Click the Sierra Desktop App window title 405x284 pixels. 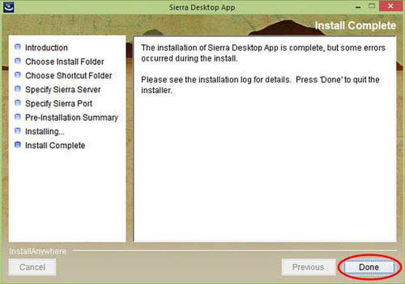(202, 8)
